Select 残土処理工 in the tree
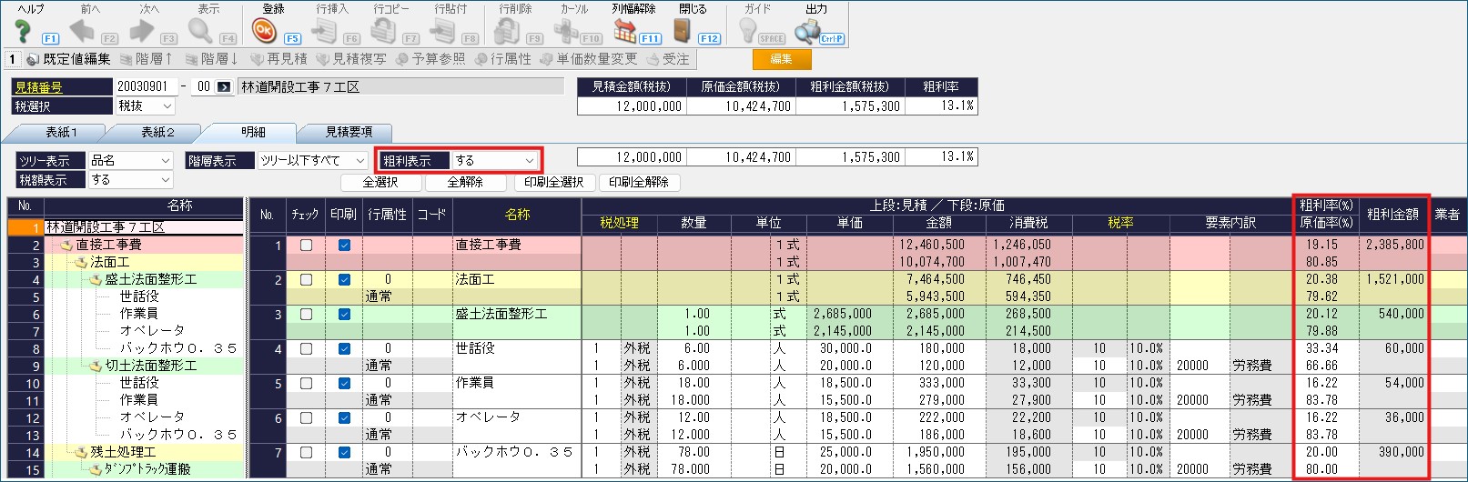1468x482 pixels. pos(123,452)
